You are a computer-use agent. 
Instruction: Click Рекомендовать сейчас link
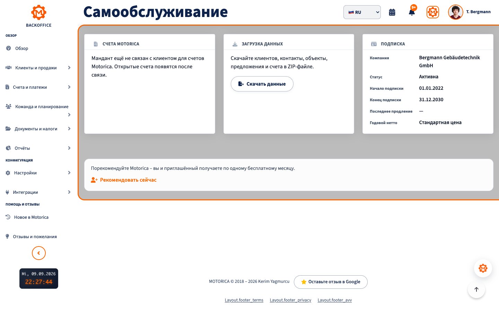pyautogui.click(x=128, y=180)
